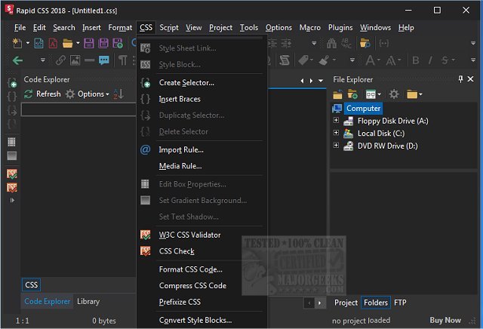Viewport: 483px width, 329px height.
Task: Toggle alphabetical sort in Code Explorer
Action: point(118,94)
